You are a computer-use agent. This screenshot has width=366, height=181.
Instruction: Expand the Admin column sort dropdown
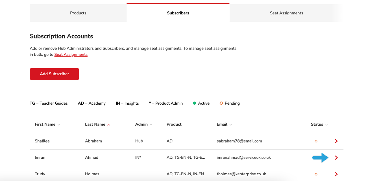[151, 125]
